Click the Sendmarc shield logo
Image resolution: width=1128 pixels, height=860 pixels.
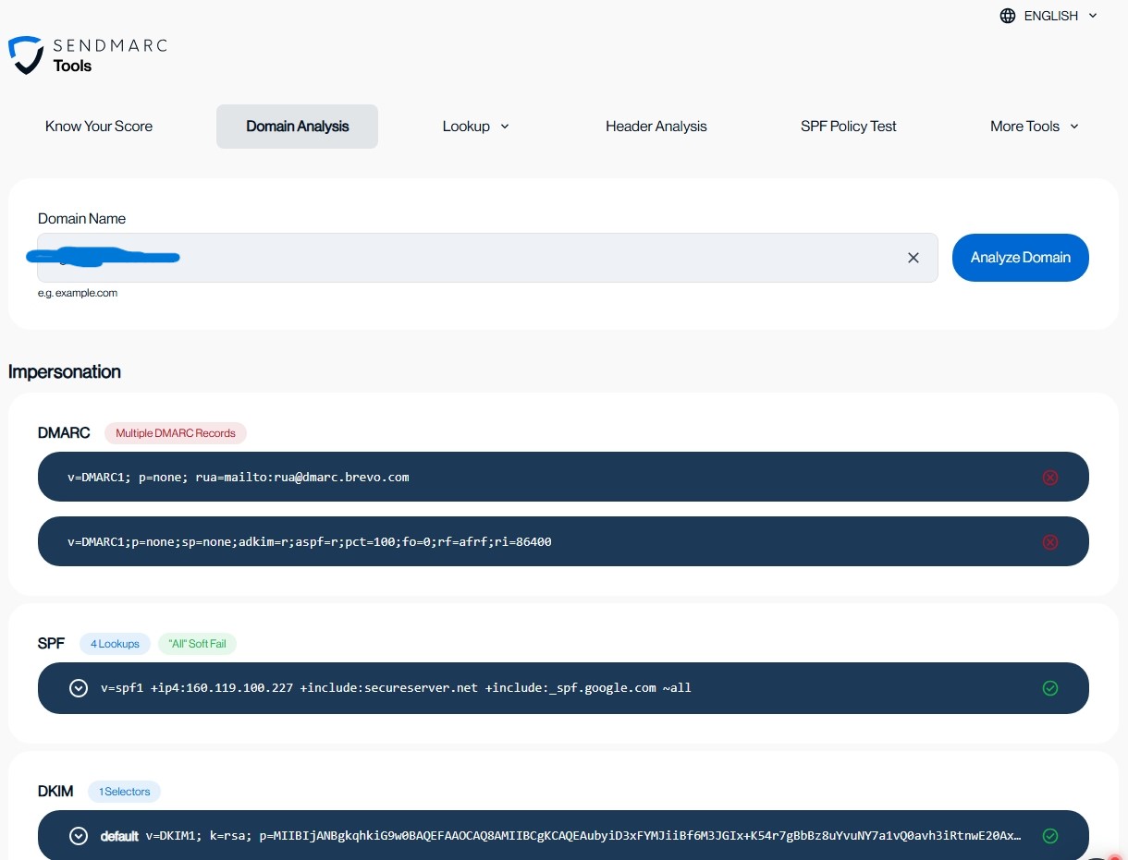[26, 55]
